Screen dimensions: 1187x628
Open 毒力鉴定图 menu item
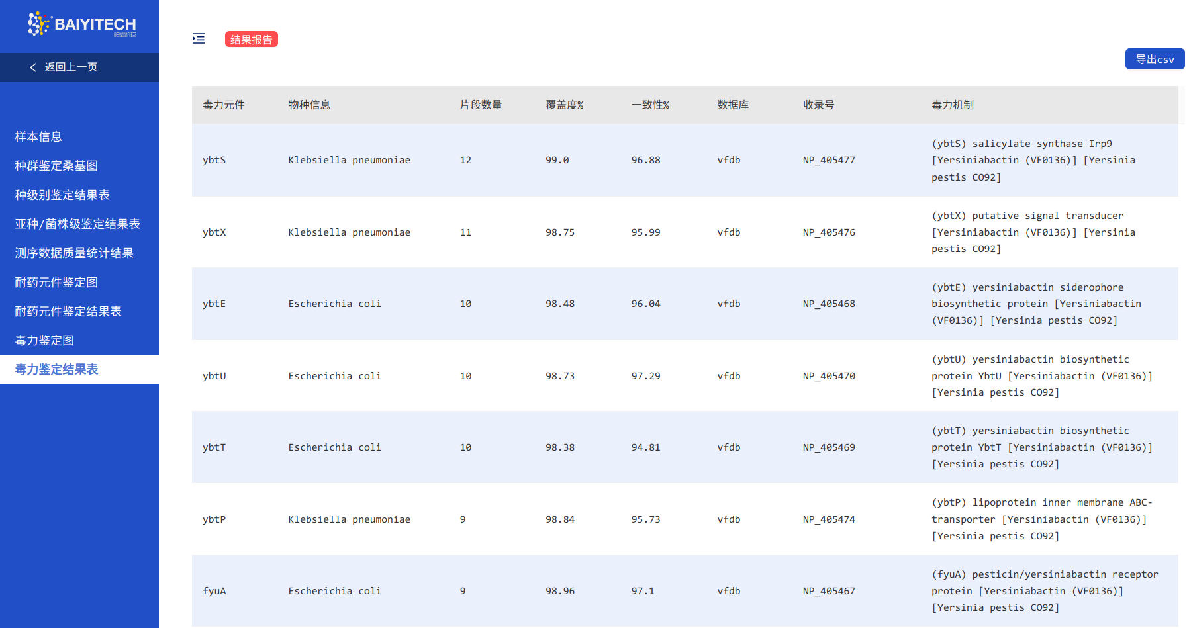[44, 340]
